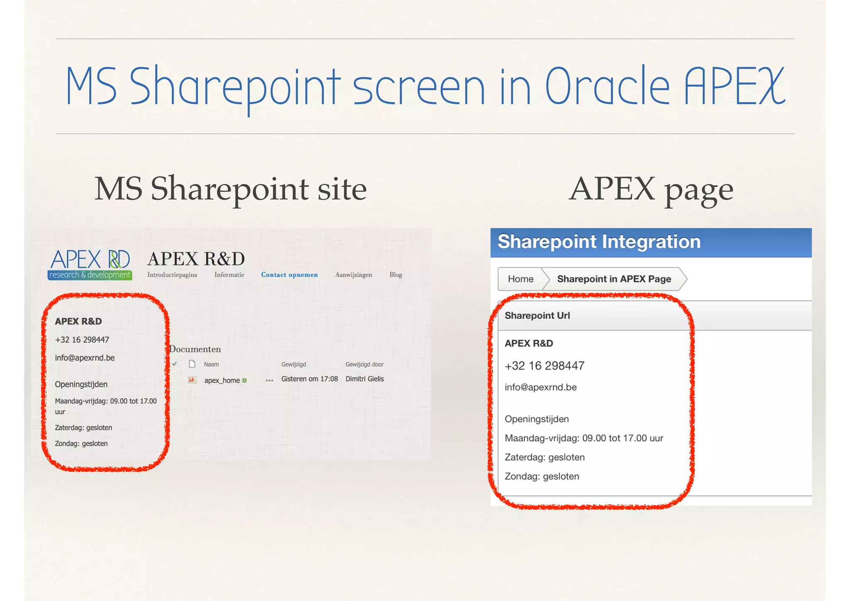
Task: Go to the Home breadcrumb in APEX page
Action: [520, 279]
